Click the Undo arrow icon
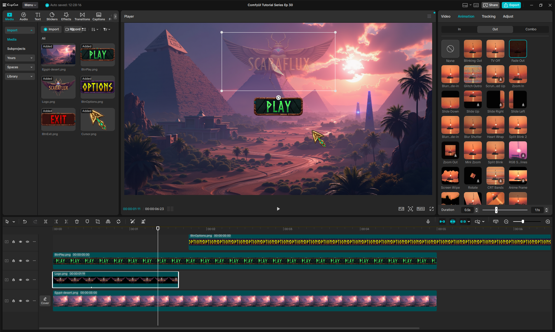 coord(25,222)
